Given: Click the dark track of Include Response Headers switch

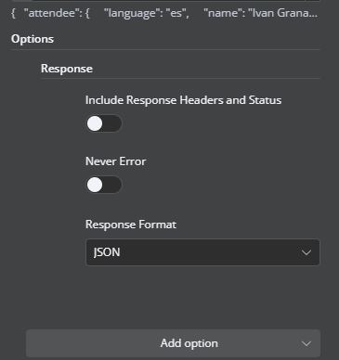Looking at the screenshot, I should pos(112,123).
